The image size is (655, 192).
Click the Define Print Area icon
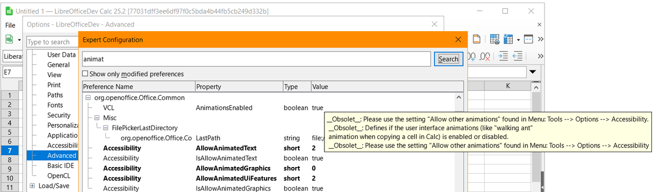point(495,39)
